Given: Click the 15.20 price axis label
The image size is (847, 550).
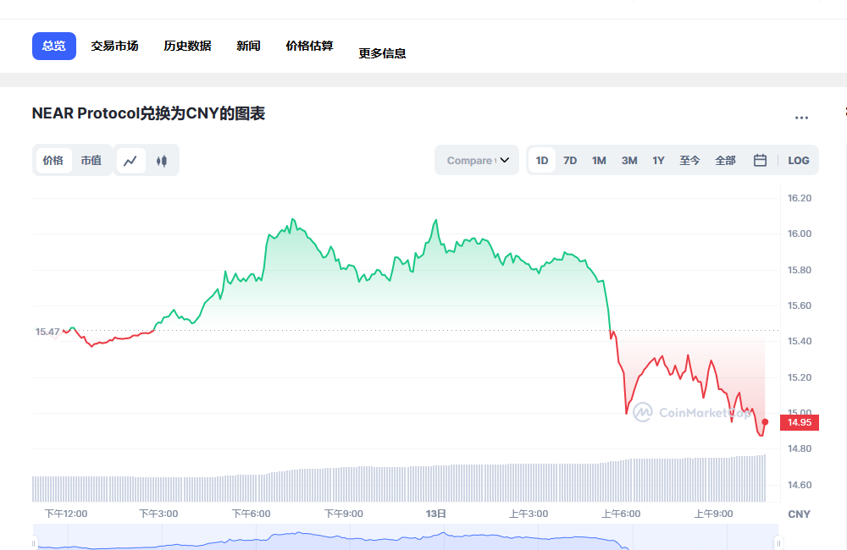Looking at the screenshot, I should tap(800, 377).
